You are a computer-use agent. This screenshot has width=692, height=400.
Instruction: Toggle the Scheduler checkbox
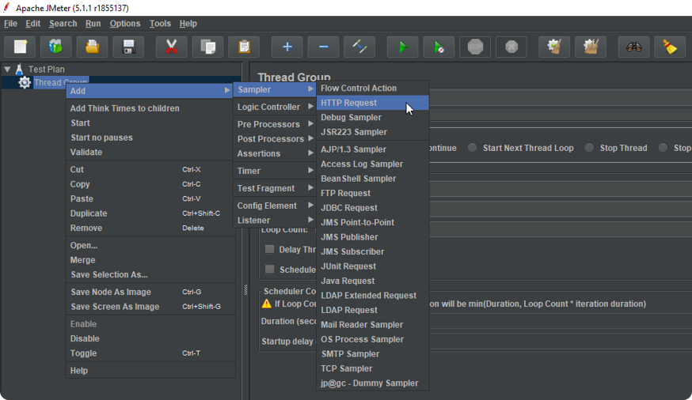[x=269, y=269]
